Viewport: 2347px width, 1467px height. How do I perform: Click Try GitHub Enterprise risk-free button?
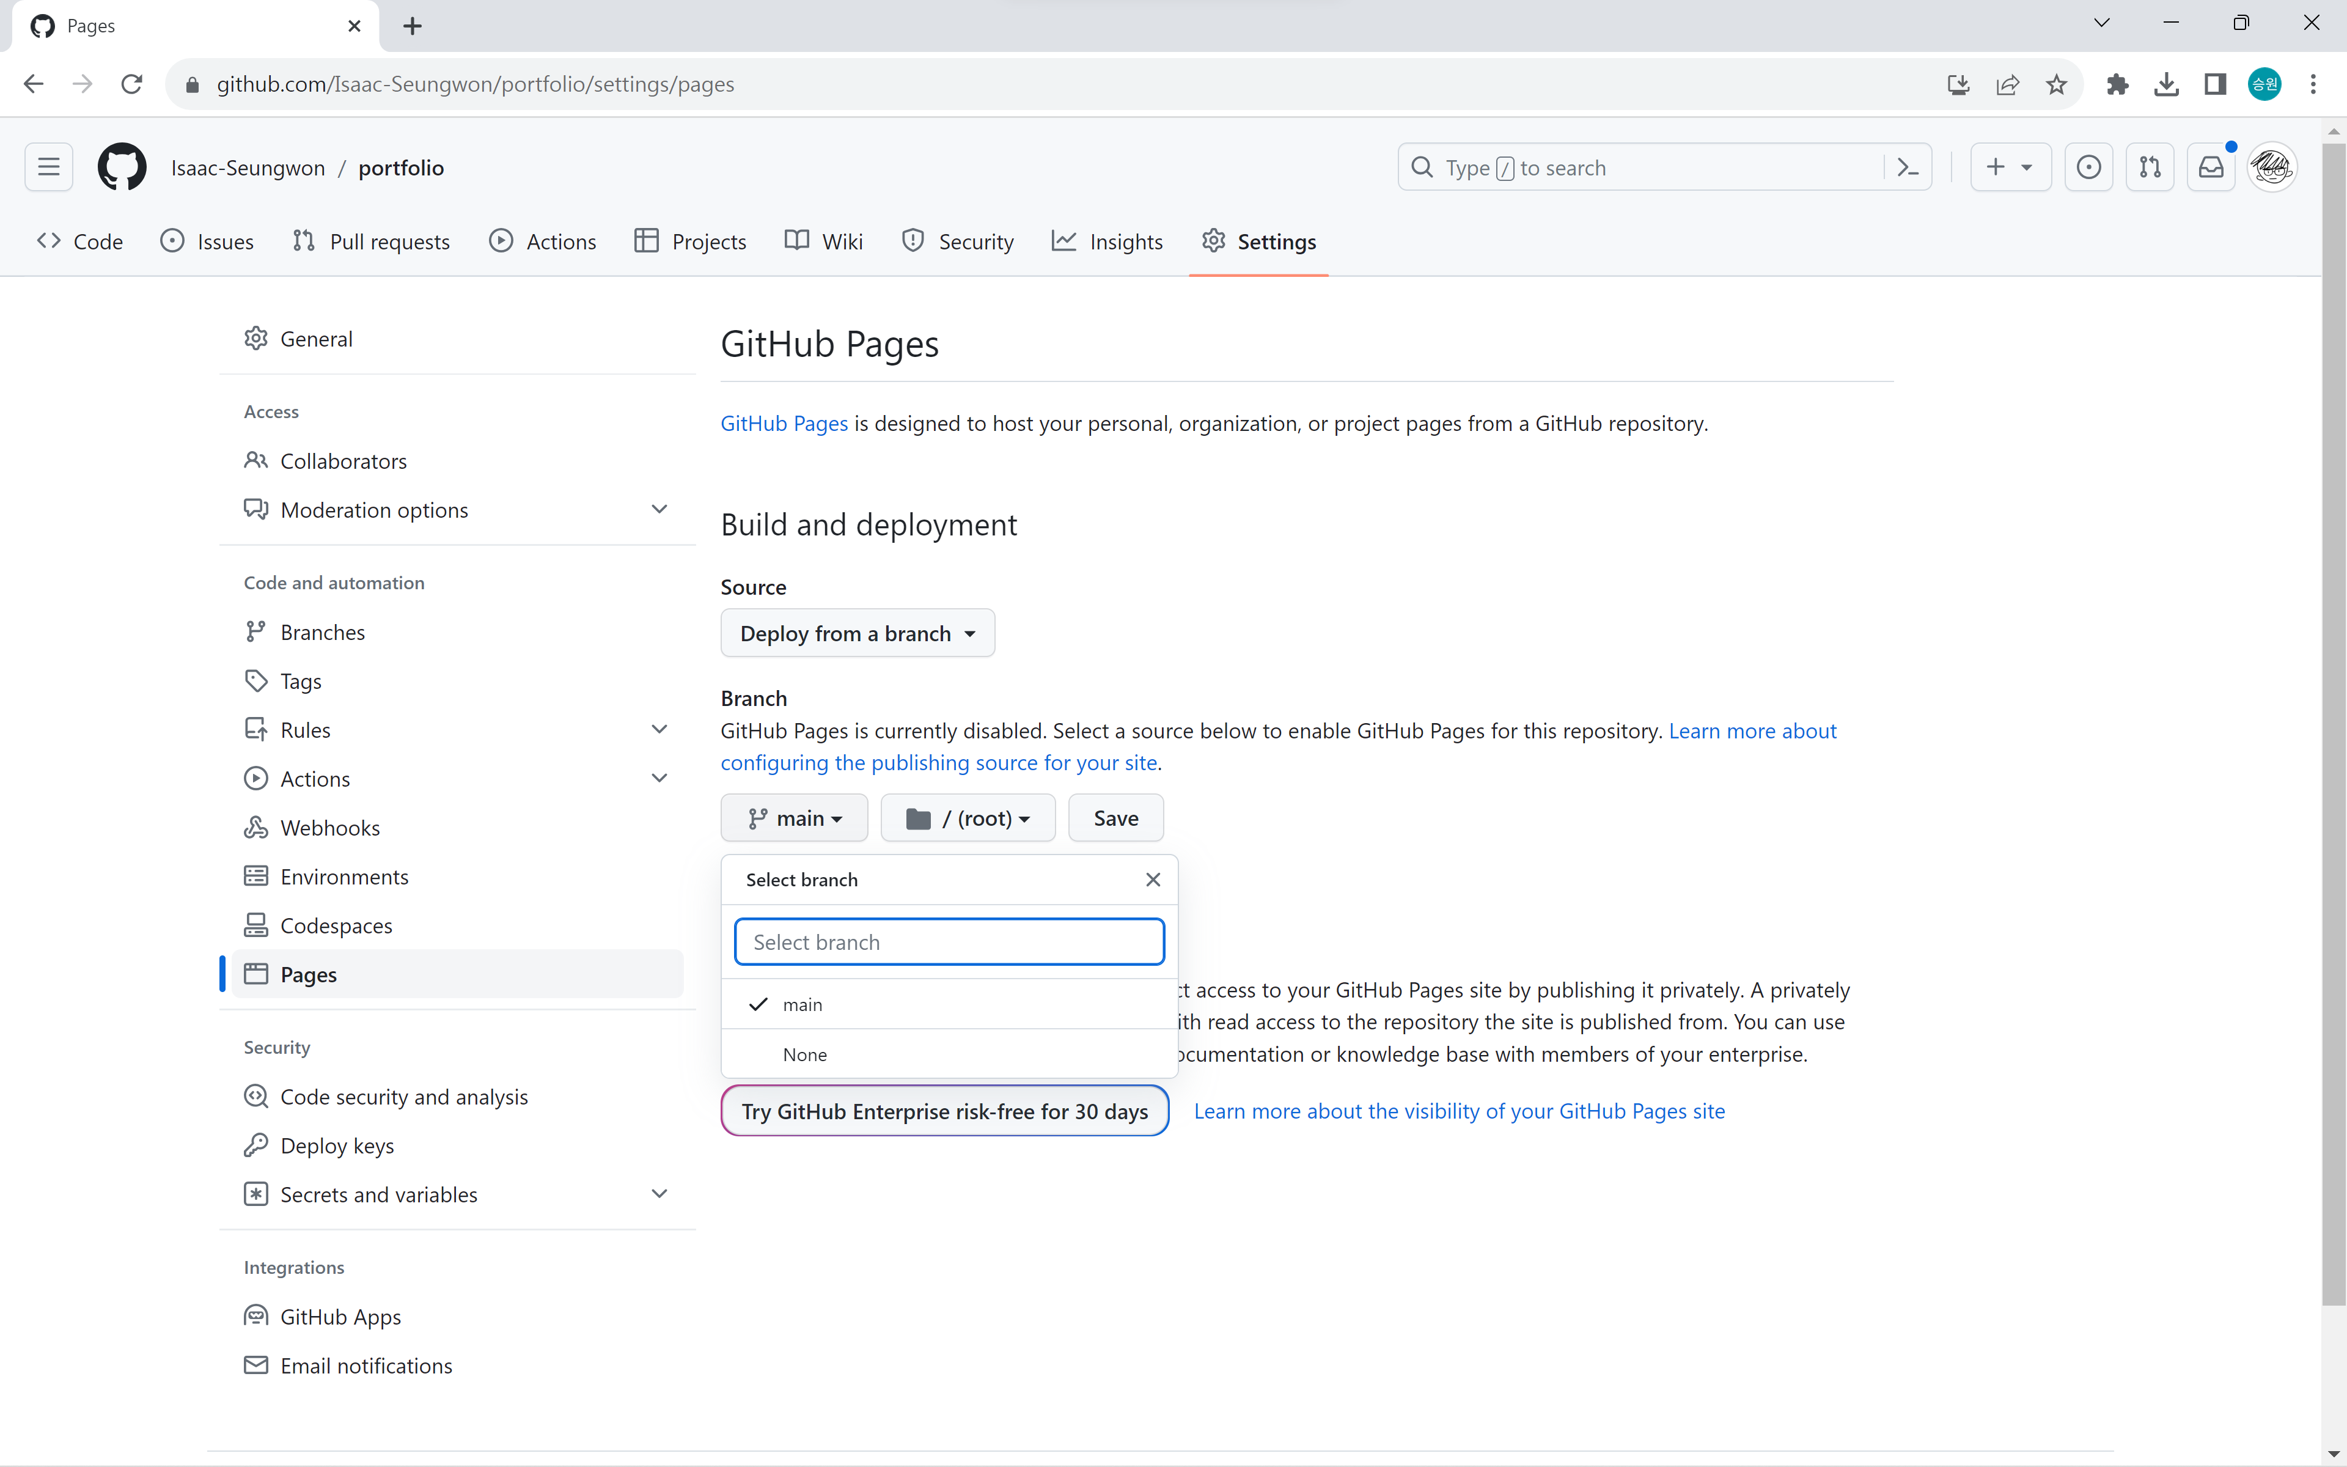click(945, 1111)
